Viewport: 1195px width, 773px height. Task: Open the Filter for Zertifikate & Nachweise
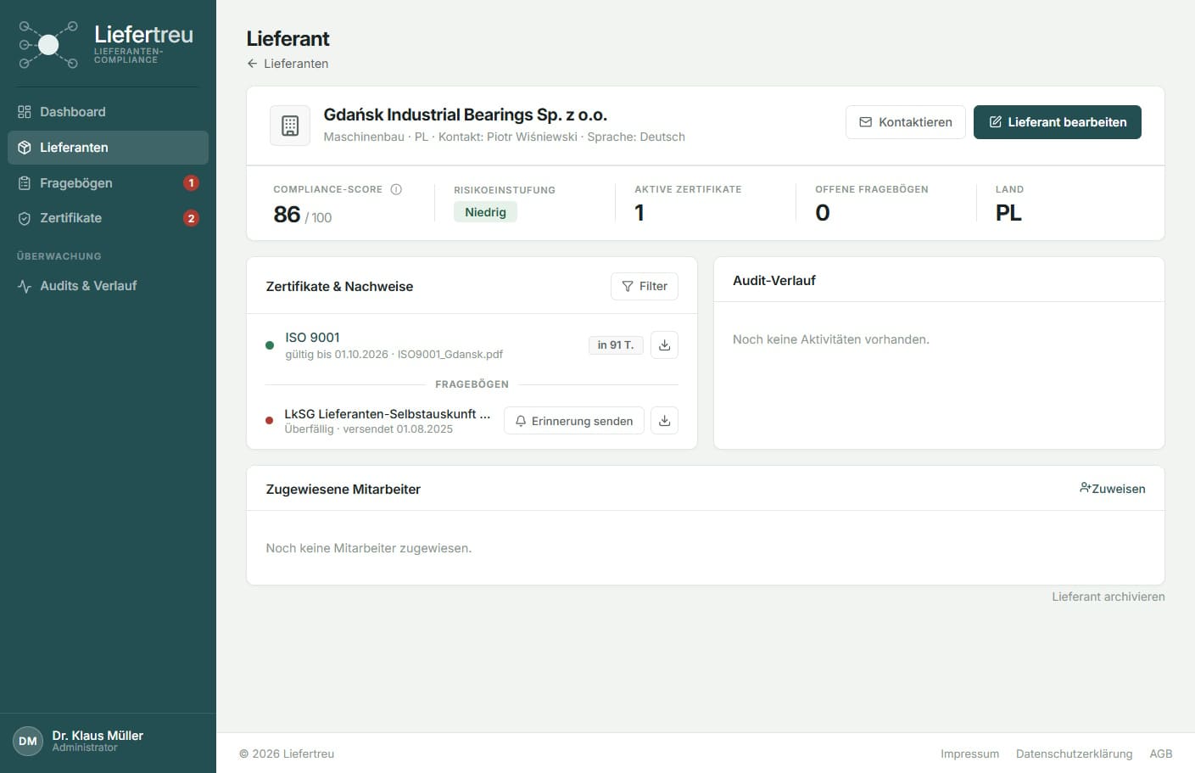click(645, 286)
